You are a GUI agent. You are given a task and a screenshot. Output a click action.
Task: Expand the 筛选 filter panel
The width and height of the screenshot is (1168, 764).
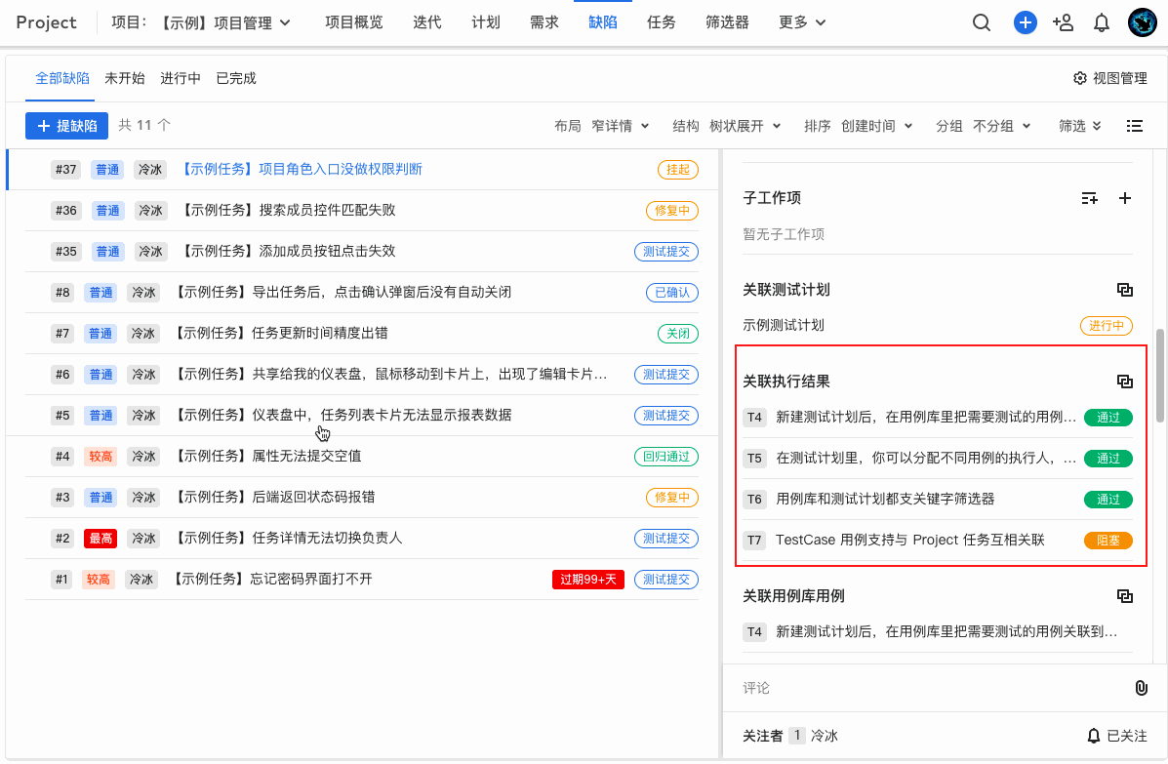coord(1080,126)
